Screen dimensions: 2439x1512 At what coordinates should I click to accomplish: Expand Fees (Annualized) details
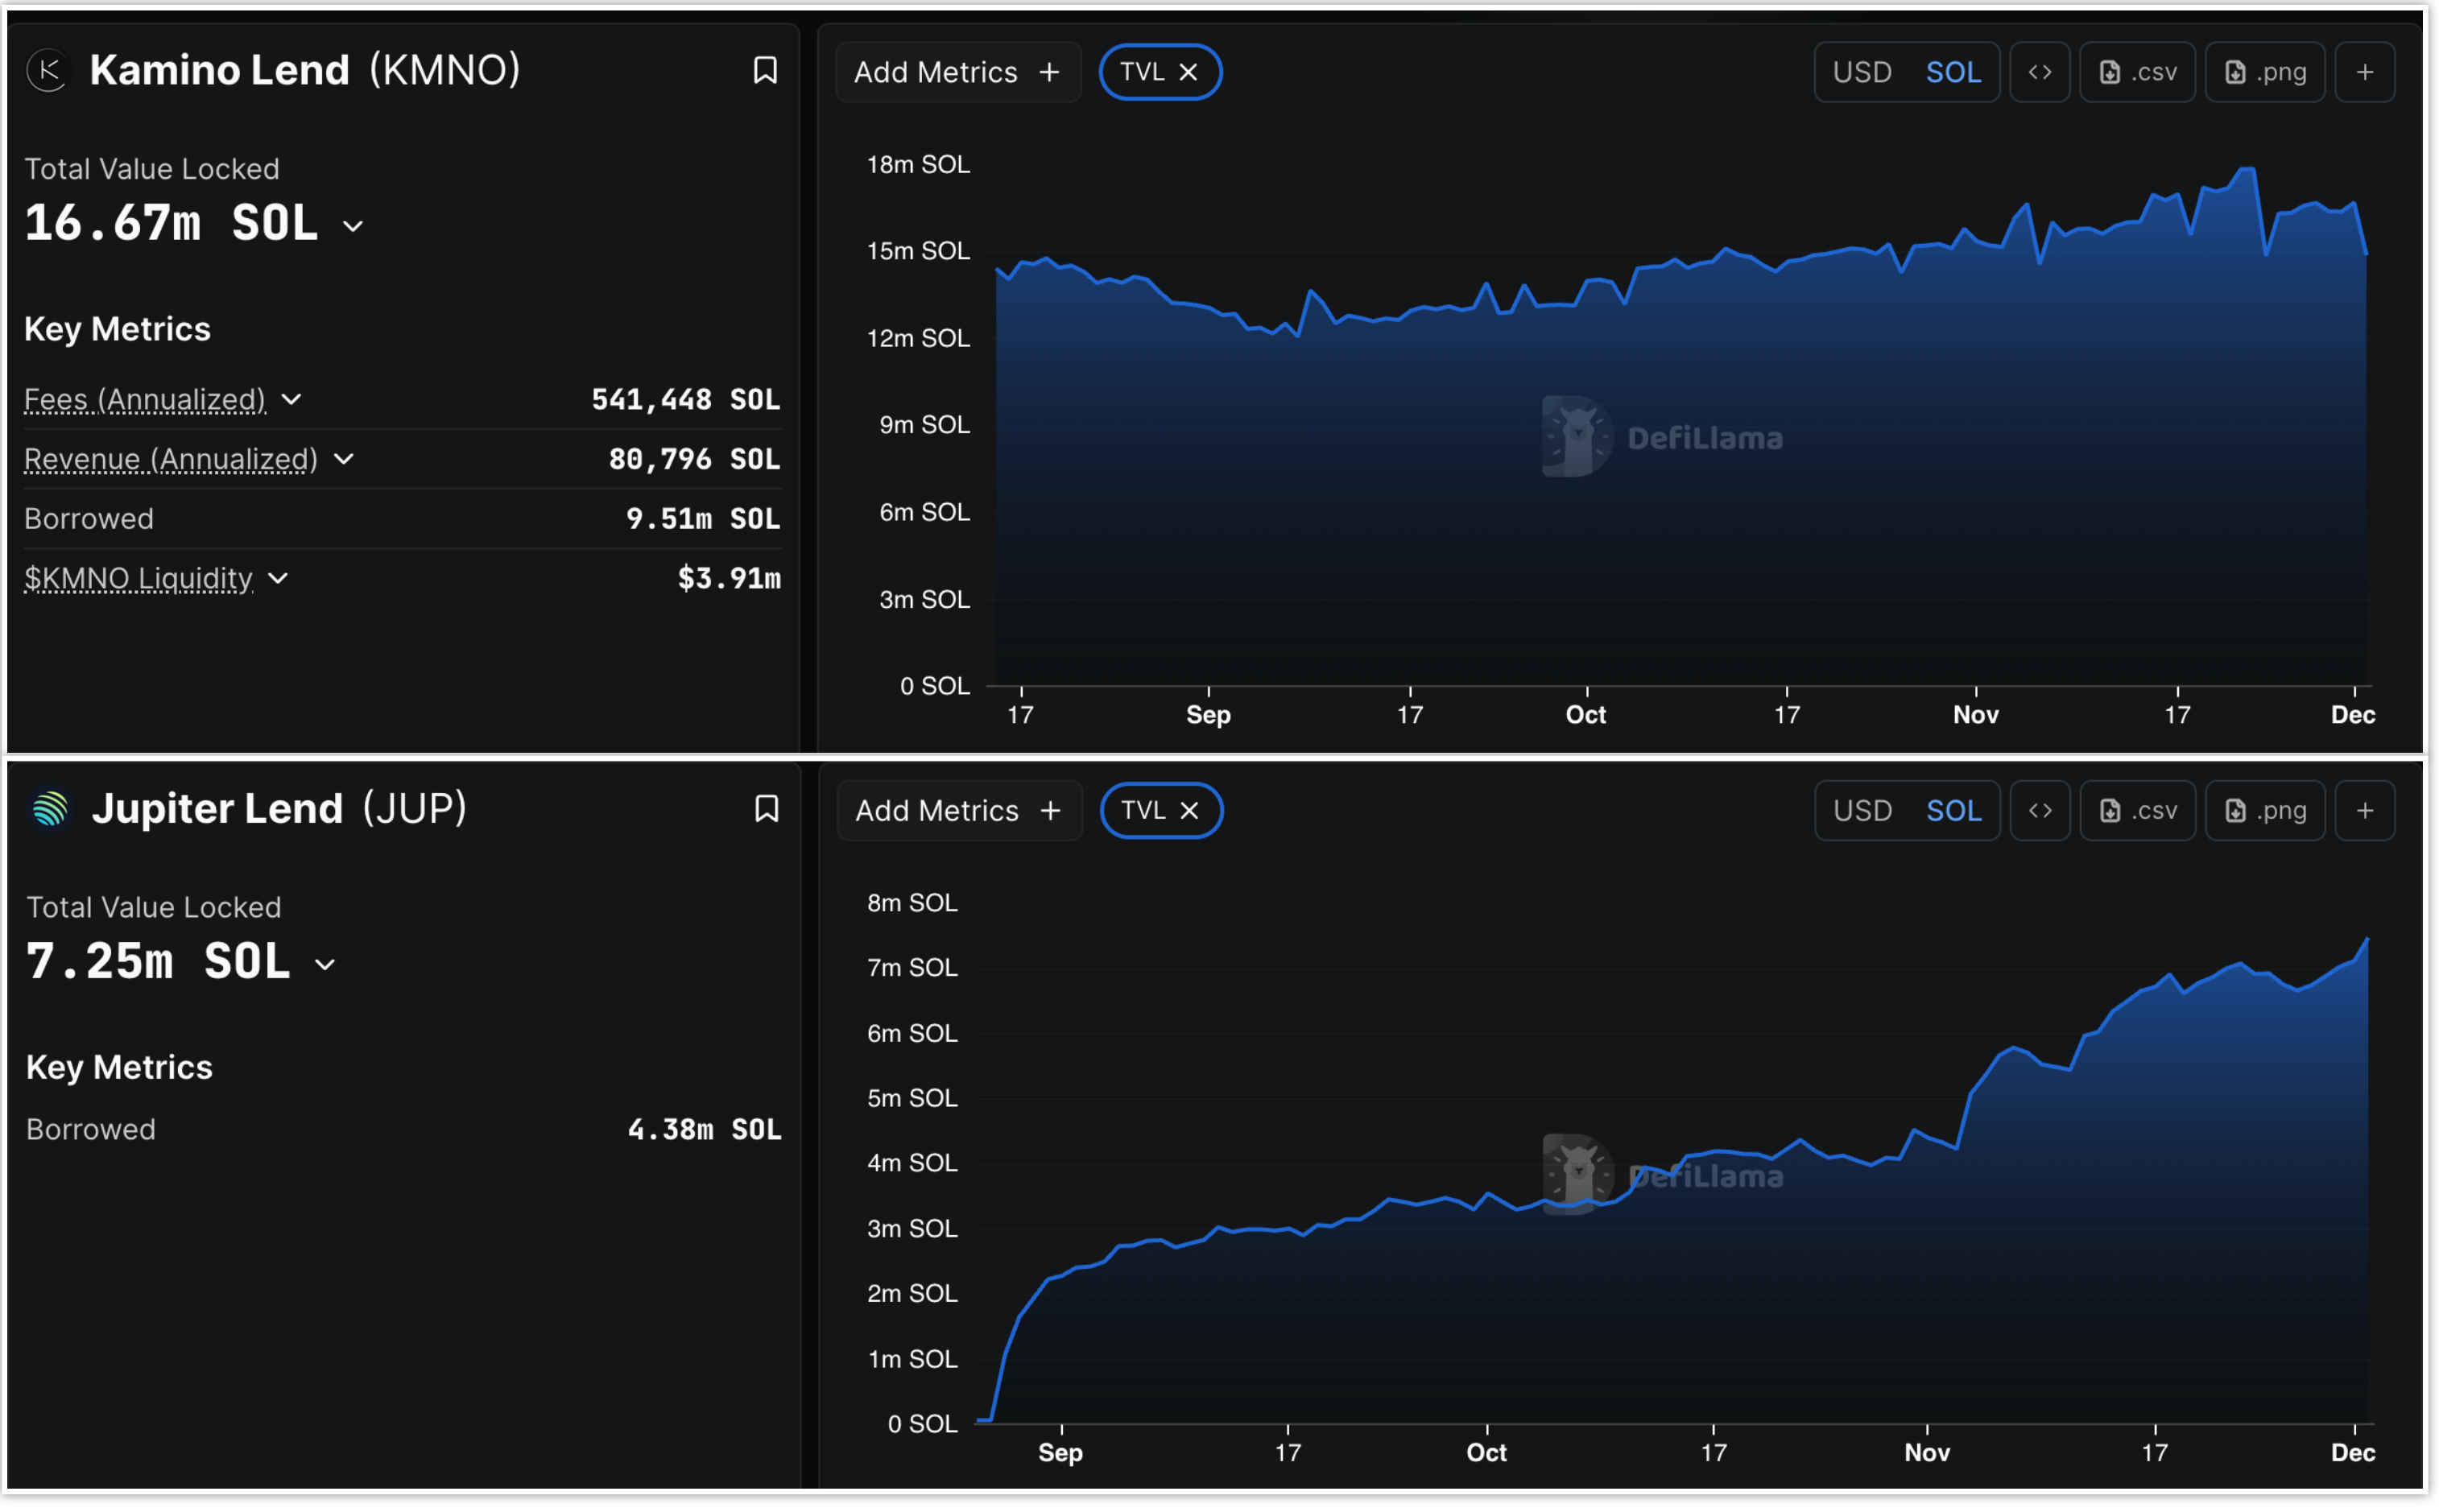[291, 400]
